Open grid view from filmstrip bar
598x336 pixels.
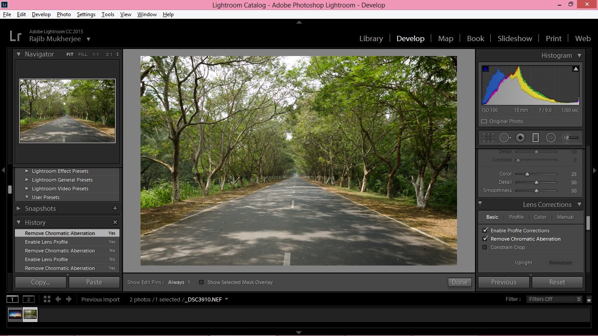coord(47,299)
